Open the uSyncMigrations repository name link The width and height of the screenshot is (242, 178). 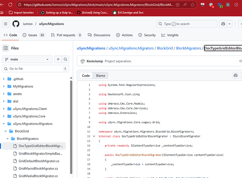pyautogui.click(x=51, y=24)
